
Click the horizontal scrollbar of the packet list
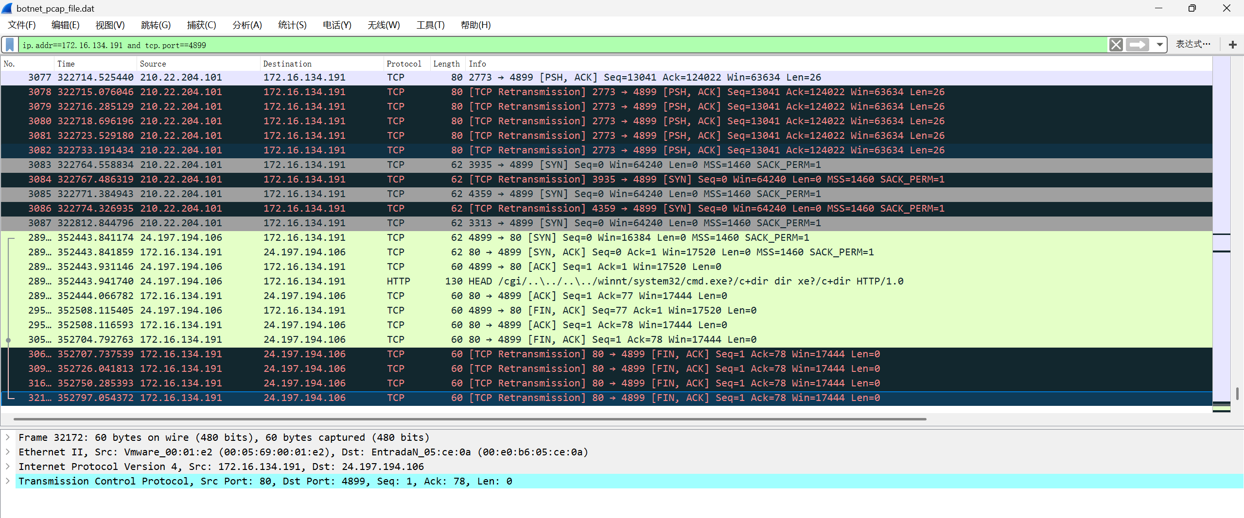click(470, 418)
